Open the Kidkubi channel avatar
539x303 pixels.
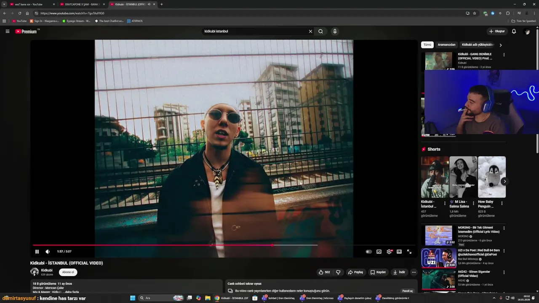35,272
